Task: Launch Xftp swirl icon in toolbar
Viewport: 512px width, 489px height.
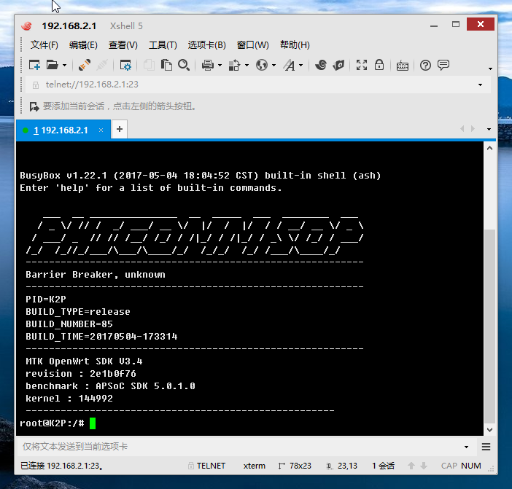Action: click(x=321, y=66)
